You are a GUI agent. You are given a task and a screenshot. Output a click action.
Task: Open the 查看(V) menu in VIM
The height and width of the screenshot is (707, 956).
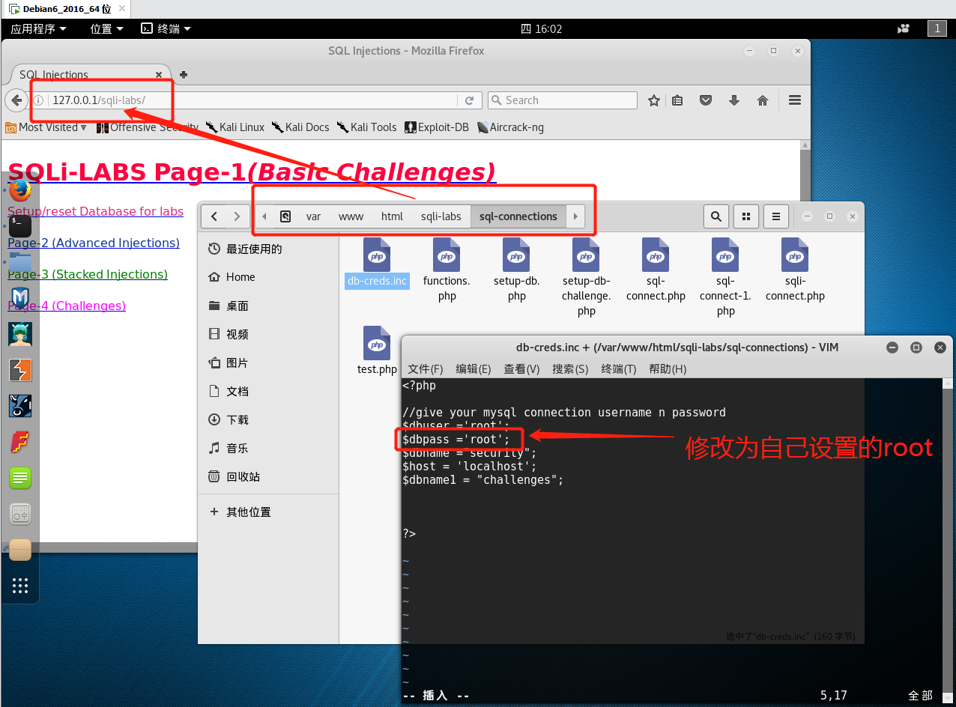(x=521, y=369)
